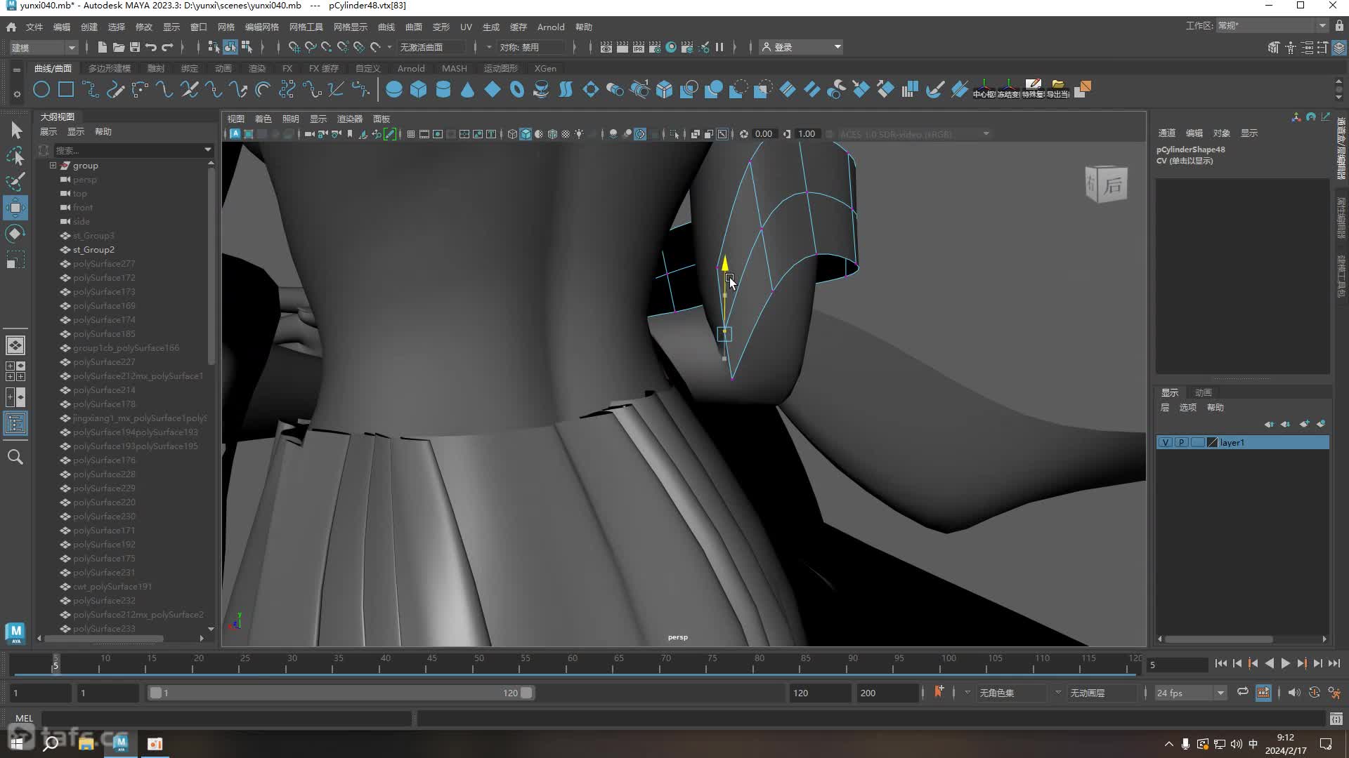The height and width of the screenshot is (758, 1349).
Task: Click the view cube in viewport
Action: (1107, 184)
